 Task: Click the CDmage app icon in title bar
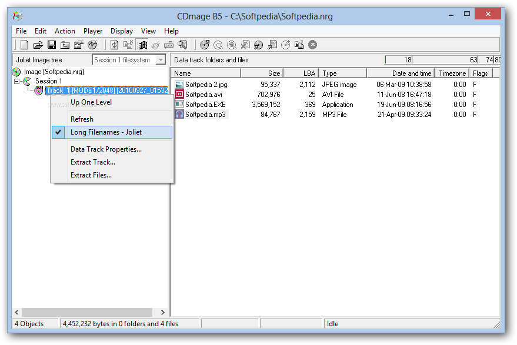click(17, 15)
